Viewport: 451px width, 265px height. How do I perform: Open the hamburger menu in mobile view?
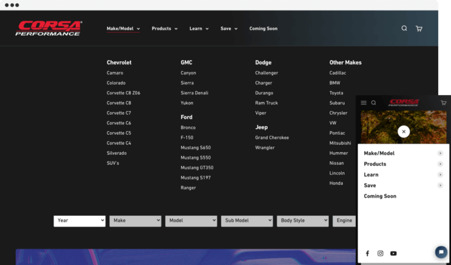point(364,103)
